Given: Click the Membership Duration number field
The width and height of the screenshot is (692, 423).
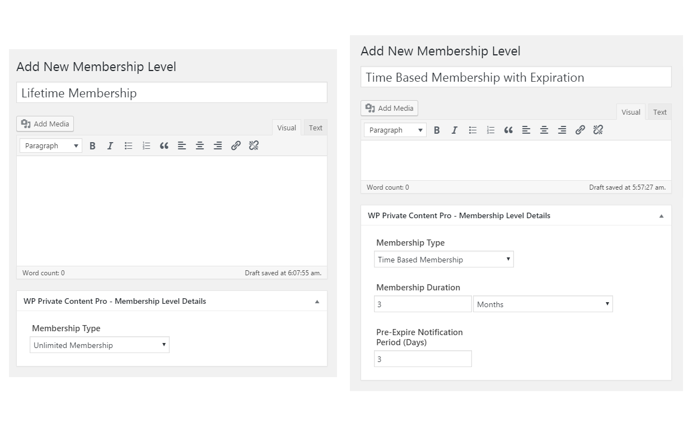Looking at the screenshot, I should [423, 304].
